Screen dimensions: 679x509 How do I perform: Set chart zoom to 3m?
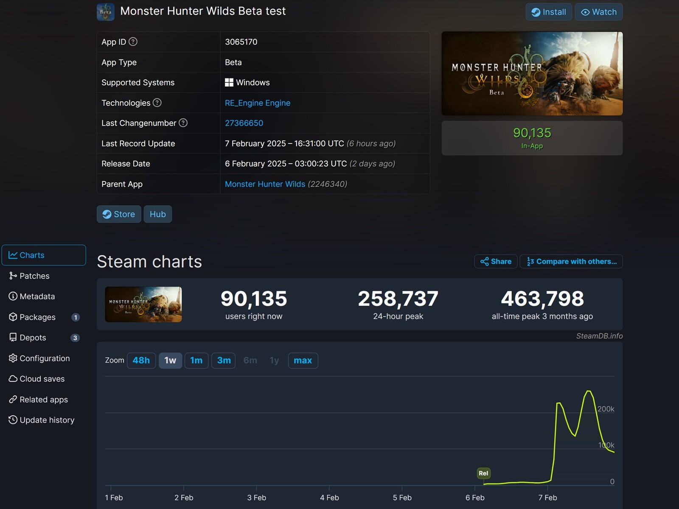click(x=224, y=361)
